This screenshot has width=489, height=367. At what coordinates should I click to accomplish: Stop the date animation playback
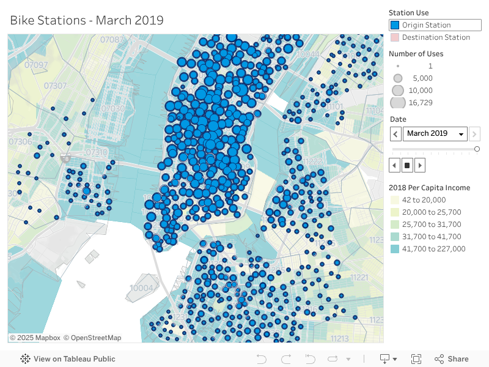click(x=407, y=165)
